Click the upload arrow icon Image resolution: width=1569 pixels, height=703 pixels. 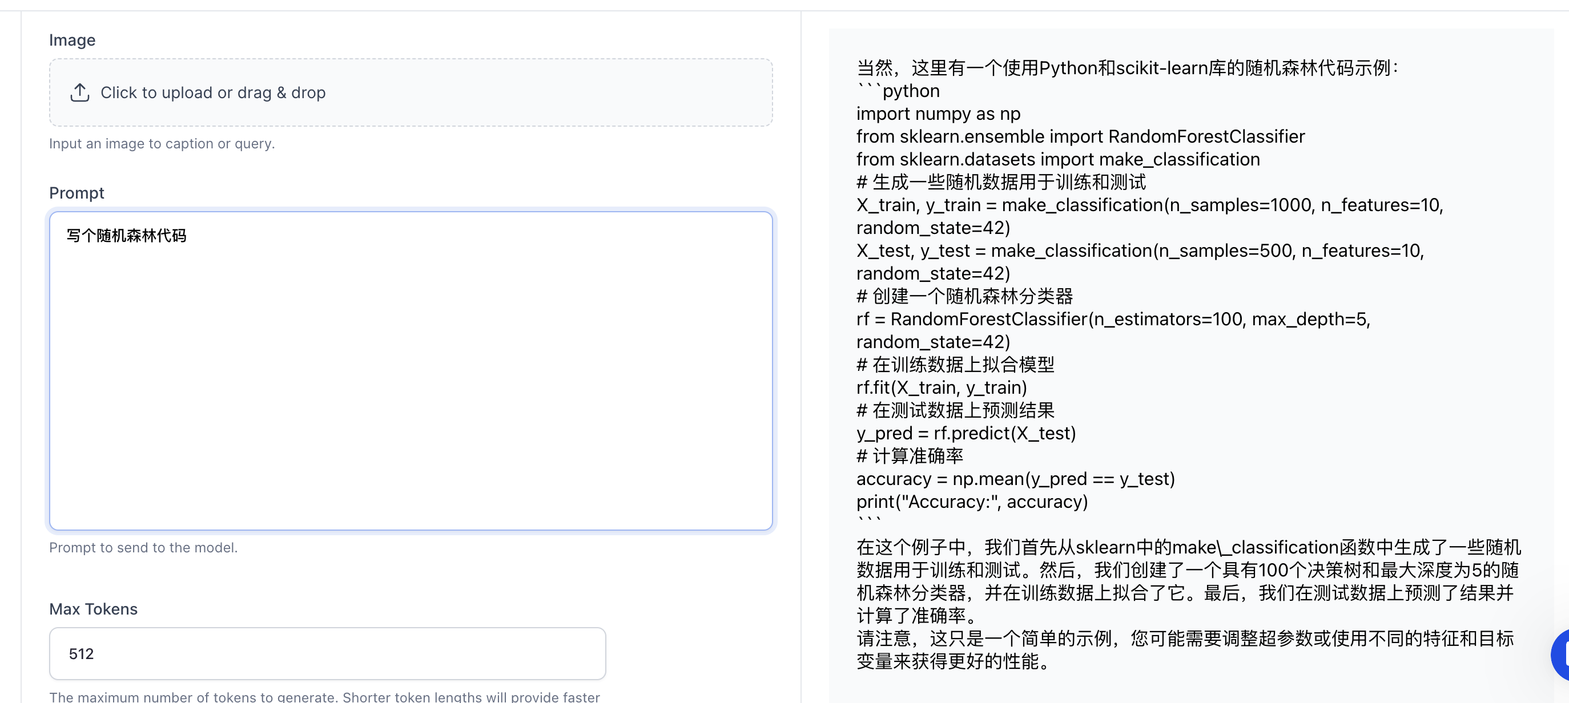pos(80,92)
